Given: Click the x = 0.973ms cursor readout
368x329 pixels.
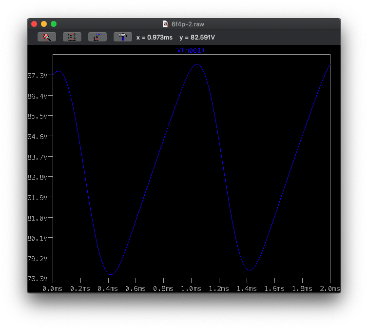Looking at the screenshot, I should pyautogui.click(x=155, y=37).
